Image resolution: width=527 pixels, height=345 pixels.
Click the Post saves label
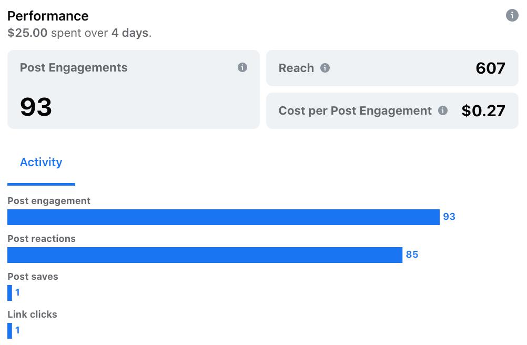point(33,277)
